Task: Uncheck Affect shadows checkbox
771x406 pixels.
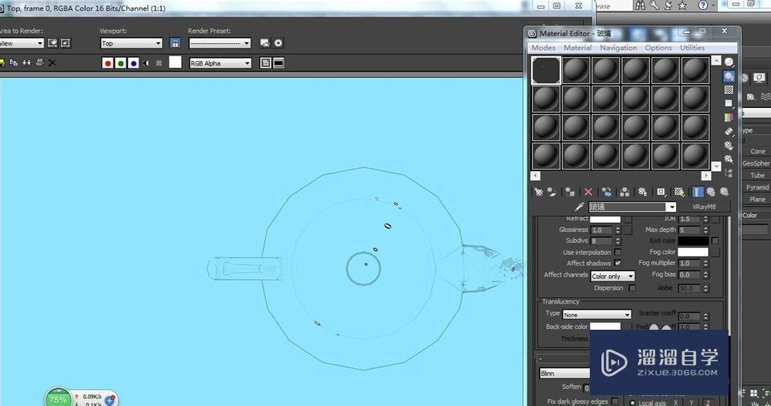Action: pyautogui.click(x=618, y=263)
